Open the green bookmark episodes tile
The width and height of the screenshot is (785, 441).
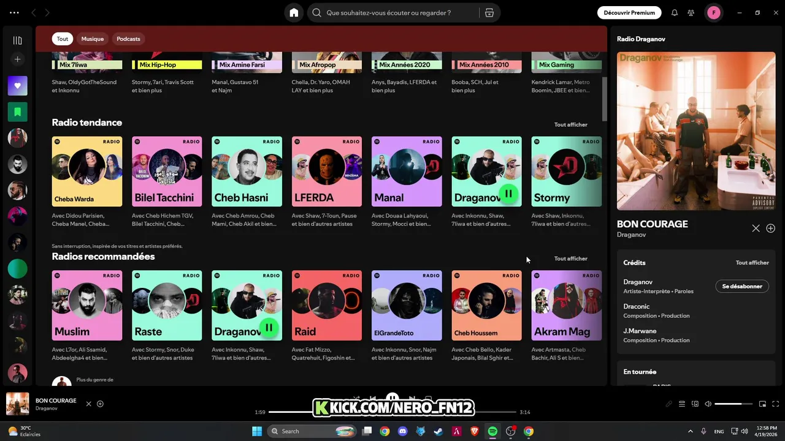coord(17,112)
